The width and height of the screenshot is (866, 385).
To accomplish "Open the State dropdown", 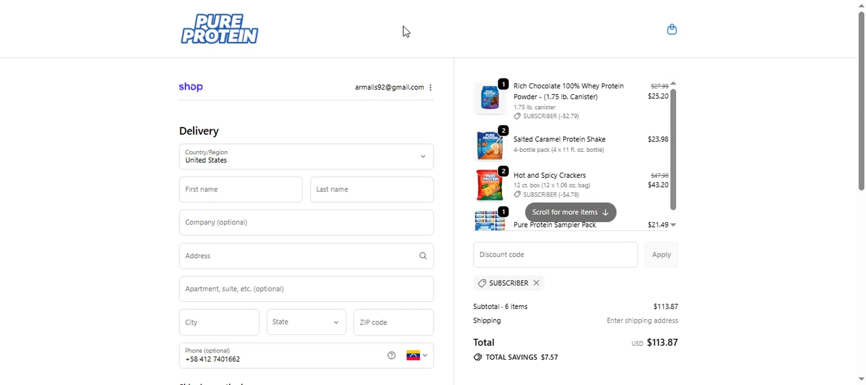I will (306, 322).
